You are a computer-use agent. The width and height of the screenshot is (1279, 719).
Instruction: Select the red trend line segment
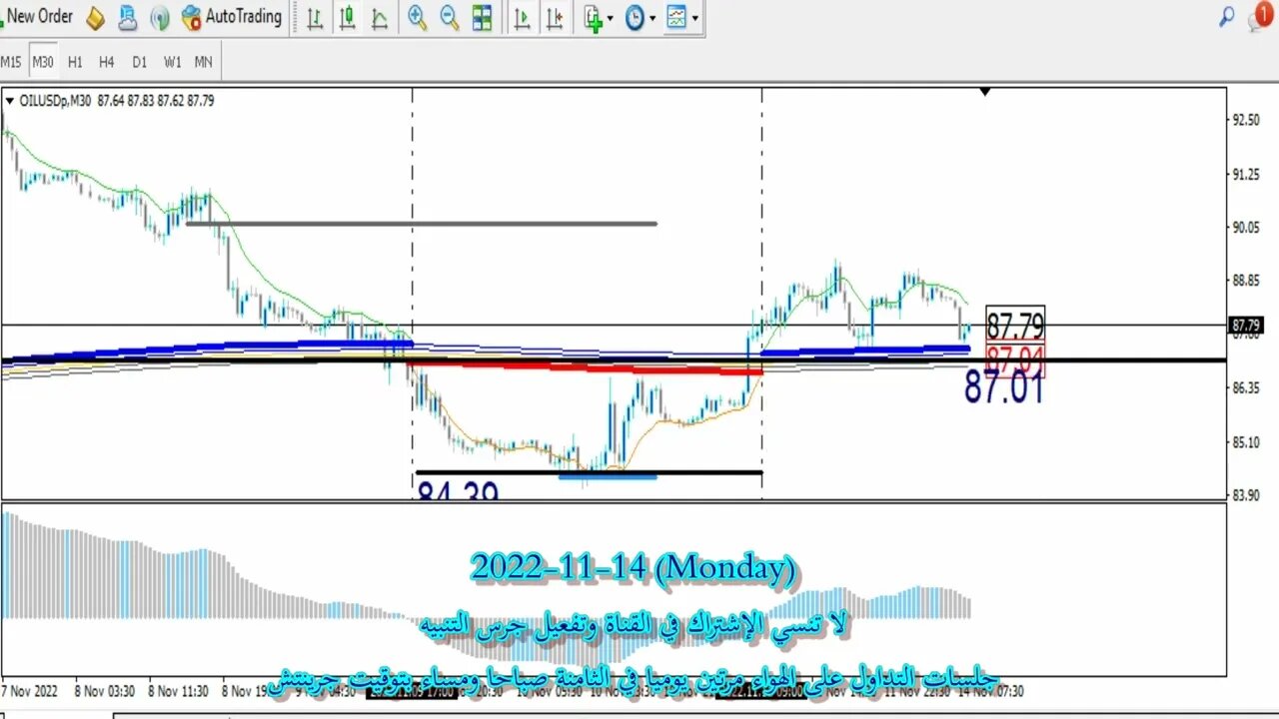pyautogui.click(x=585, y=368)
